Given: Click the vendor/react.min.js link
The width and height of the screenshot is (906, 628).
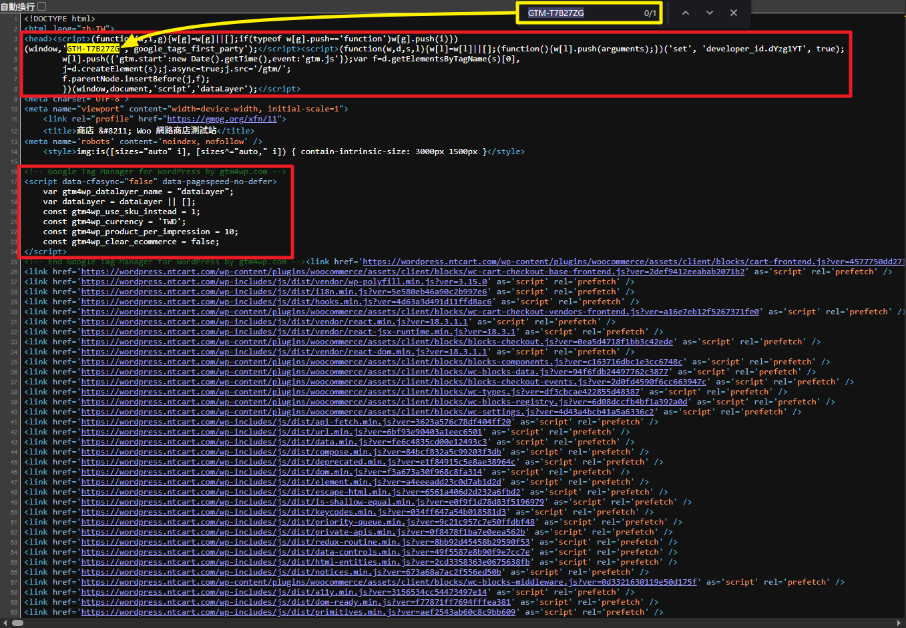Looking at the screenshot, I should [274, 322].
